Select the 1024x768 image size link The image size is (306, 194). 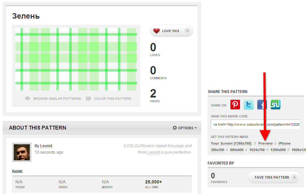pyautogui.click(x=257, y=150)
